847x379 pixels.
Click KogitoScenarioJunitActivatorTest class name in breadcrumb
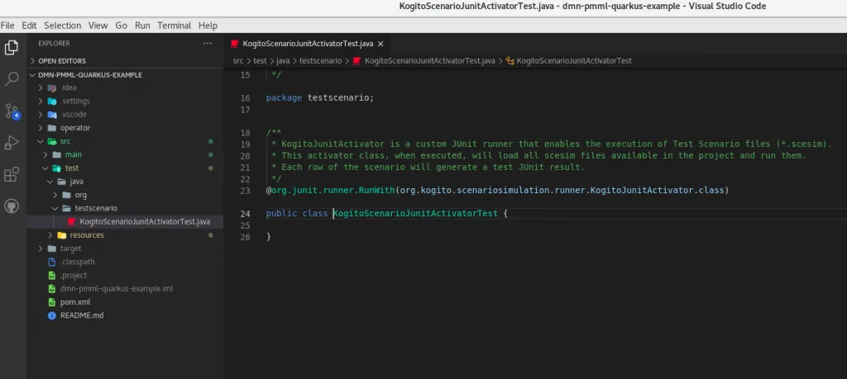574,61
